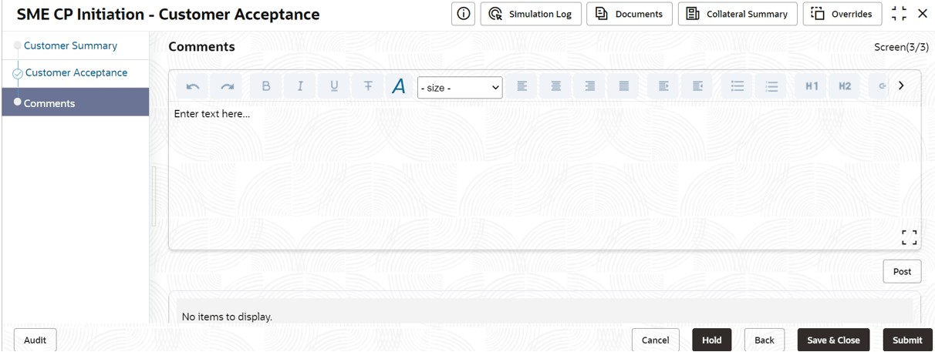Open the font size dropdown
Screen dimensions: 935x352
[460, 88]
